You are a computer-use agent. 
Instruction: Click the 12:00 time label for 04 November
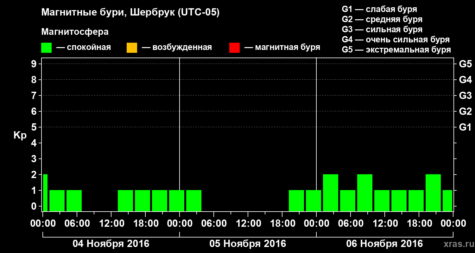pyautogui.click(x=111, y=224)
